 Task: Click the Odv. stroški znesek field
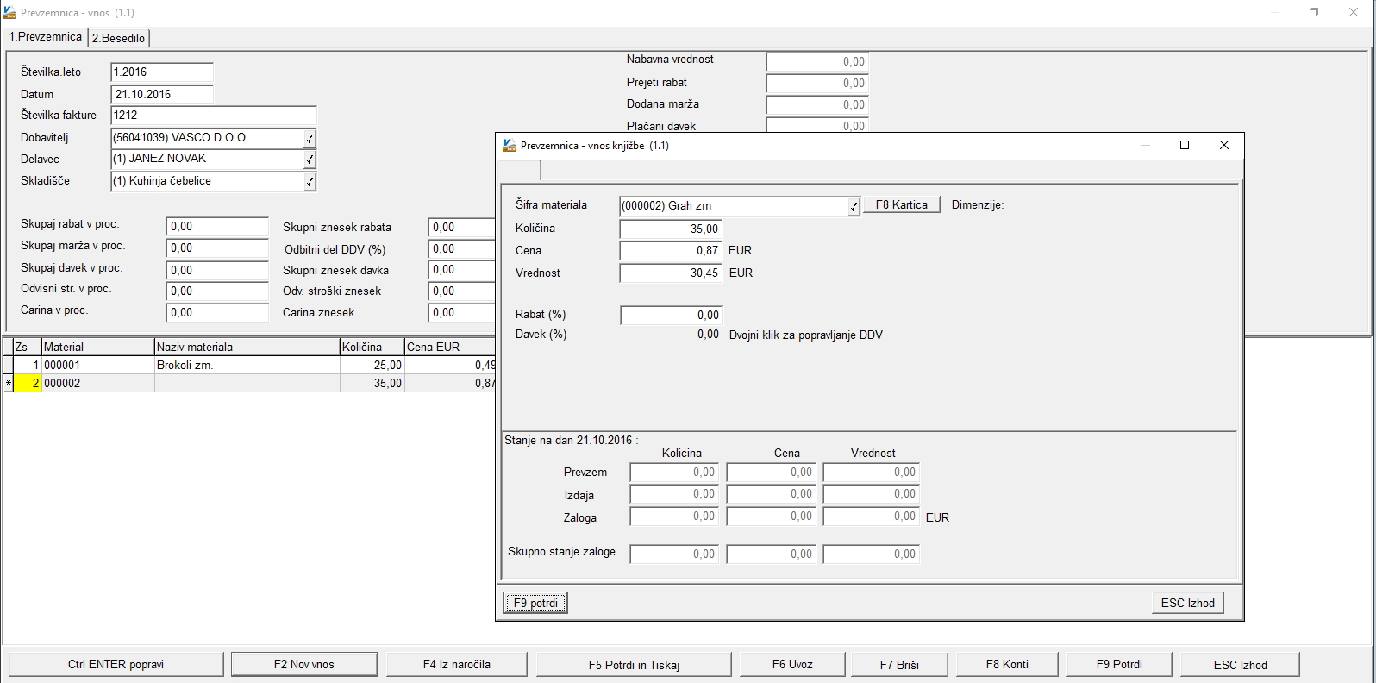click(461, 291)
